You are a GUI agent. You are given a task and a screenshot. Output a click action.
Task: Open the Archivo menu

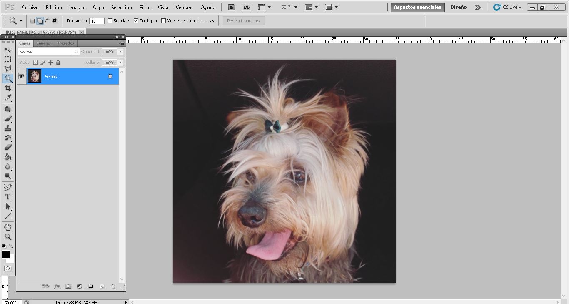coord(30,7)
